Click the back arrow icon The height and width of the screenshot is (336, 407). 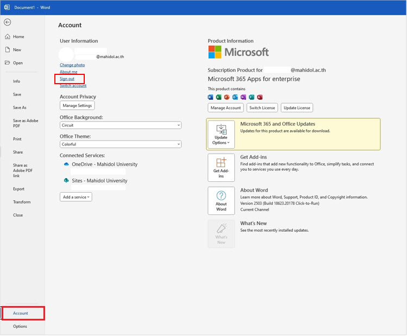pyautogui.click(x=8, y=22)
